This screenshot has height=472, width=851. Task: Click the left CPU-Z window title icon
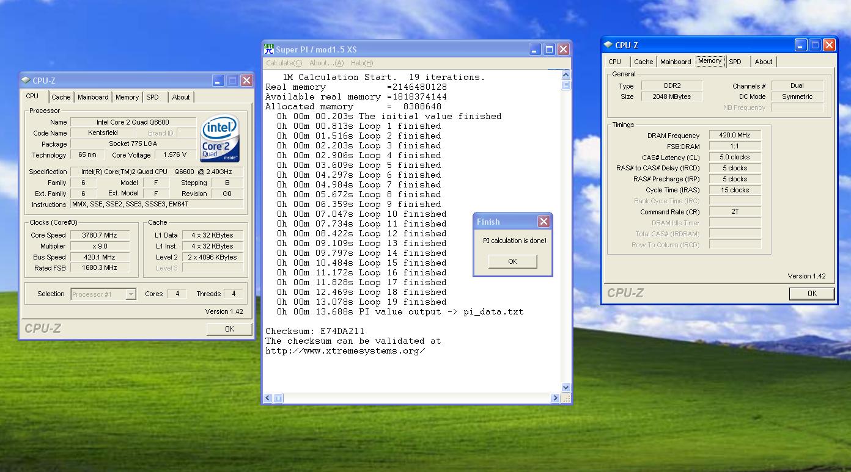26,81
